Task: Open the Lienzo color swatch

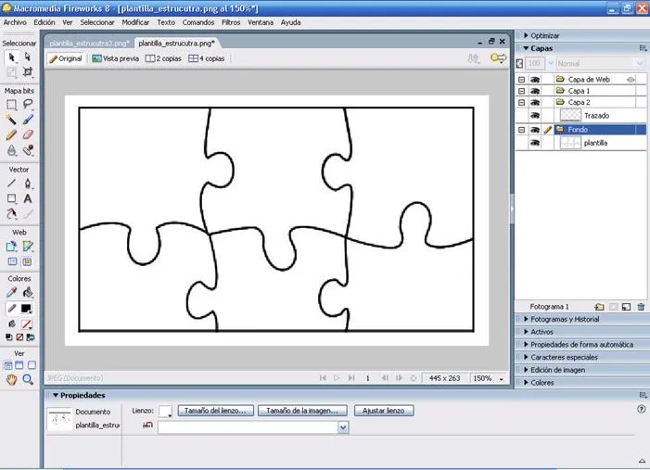Action: 165,411
